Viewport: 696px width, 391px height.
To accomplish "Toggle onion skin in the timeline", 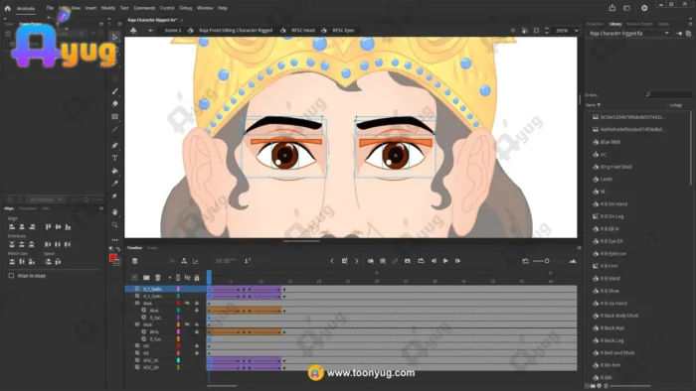I will click(370, 261).
